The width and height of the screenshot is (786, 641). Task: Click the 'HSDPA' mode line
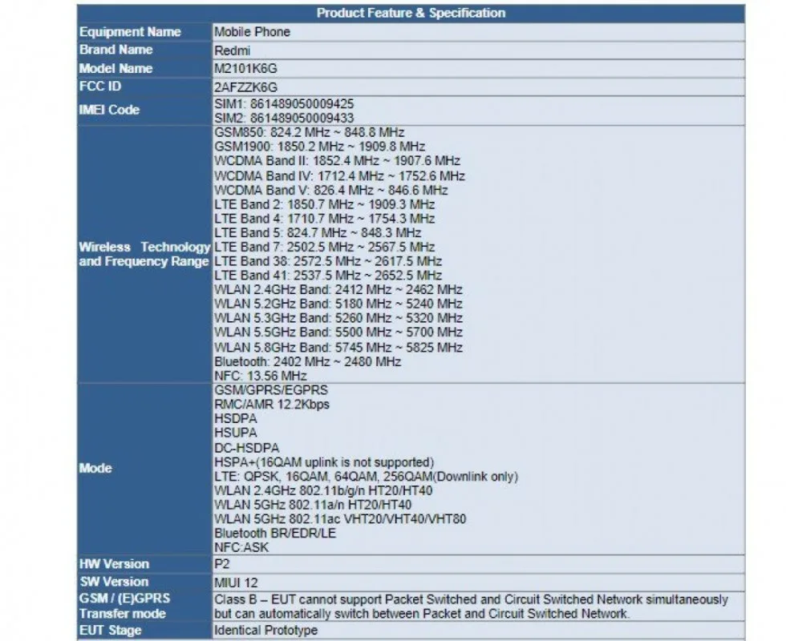point(236,418)
